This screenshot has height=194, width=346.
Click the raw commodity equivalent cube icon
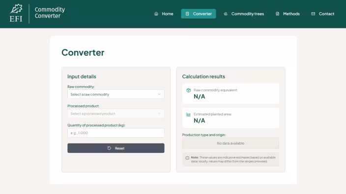click(x=188, y=90)
